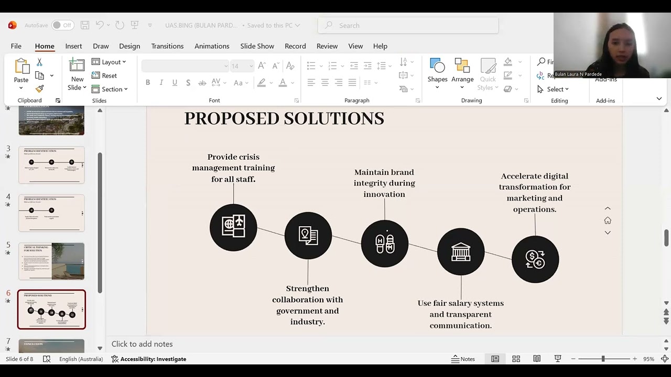Justify paragraph text

point(352,83)
